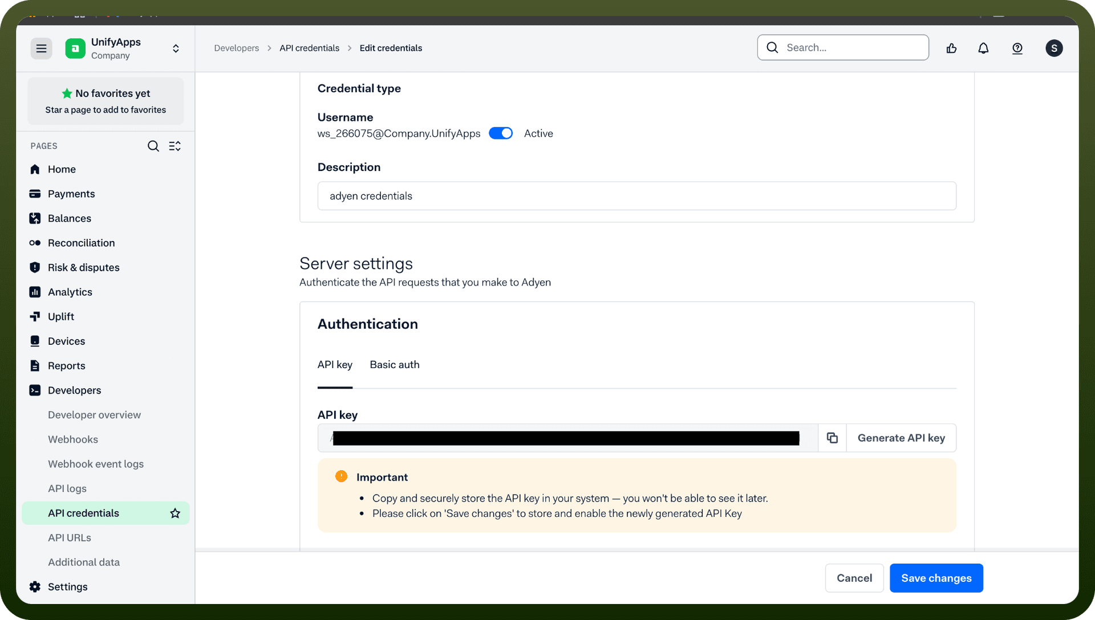The image size is (1095, 620).
Task: Open the help question mark icon
Action: click(1017, 48)
